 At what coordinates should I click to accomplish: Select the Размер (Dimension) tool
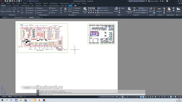tap(70, 10)
